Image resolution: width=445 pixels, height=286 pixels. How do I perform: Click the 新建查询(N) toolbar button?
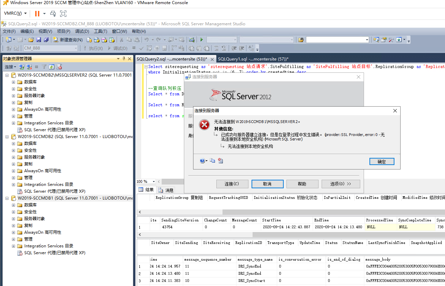tap(68, 40)
